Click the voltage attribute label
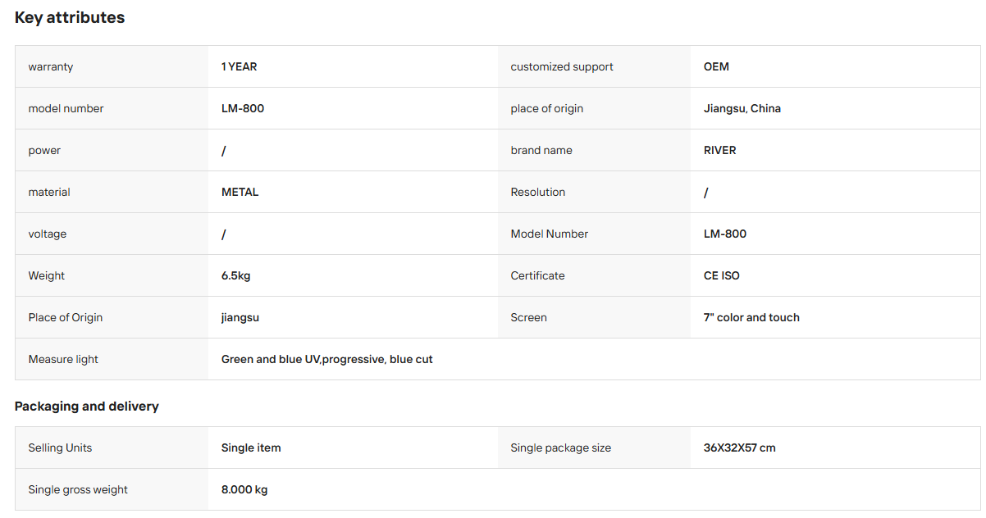This screenshot has width=986, height=518. (x=48, y=234)
